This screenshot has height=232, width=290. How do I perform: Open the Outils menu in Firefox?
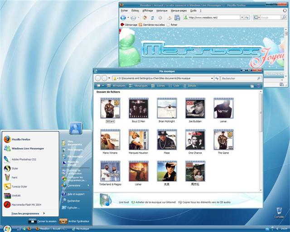pos(193,11)
